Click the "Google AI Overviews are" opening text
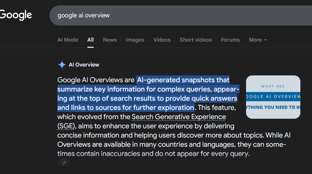This screenshot has height=174, width=312. [x=96, y=80]
